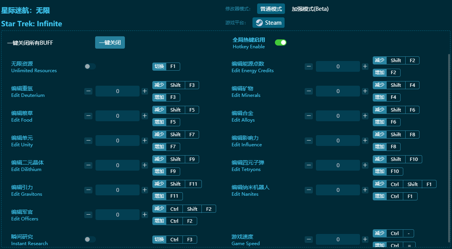Click the Edit Deuterium value field

point(118,91)
